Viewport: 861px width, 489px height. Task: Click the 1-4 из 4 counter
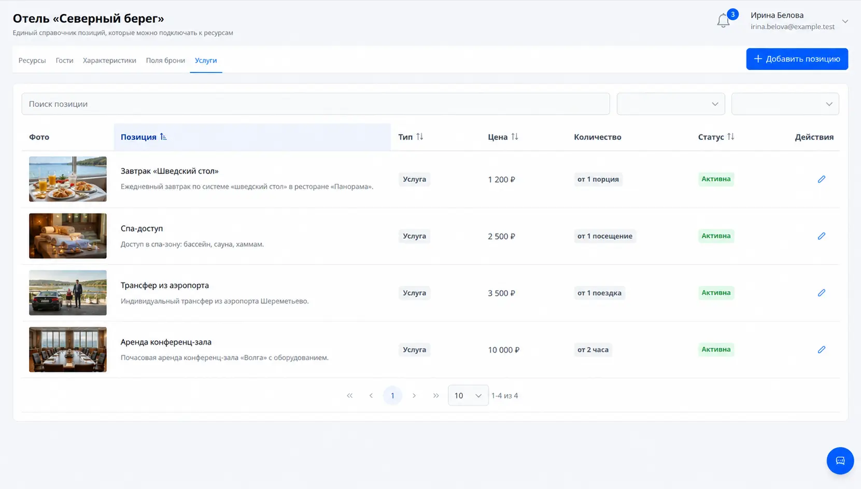click(x=504, y=396)
